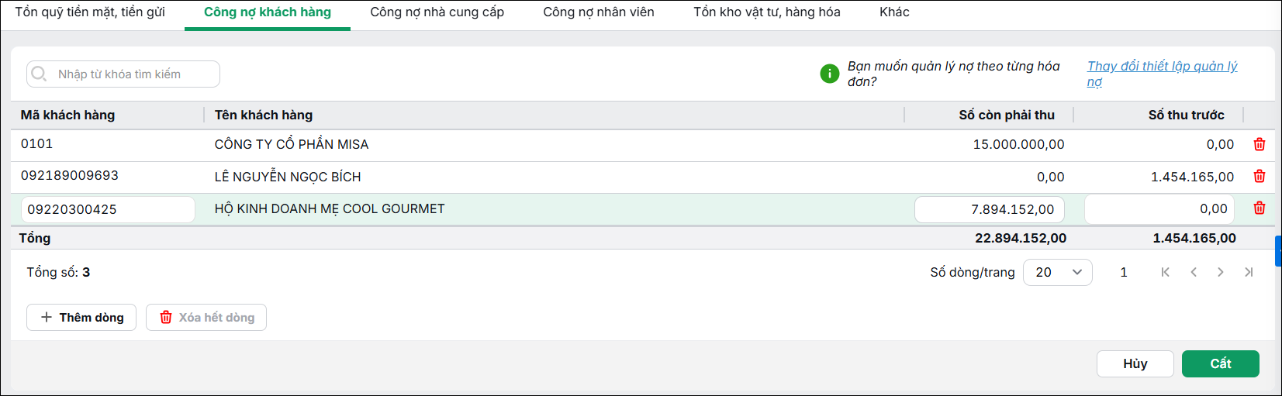Switch to Công nợ nhà cung cấp tab

(437, 12)
